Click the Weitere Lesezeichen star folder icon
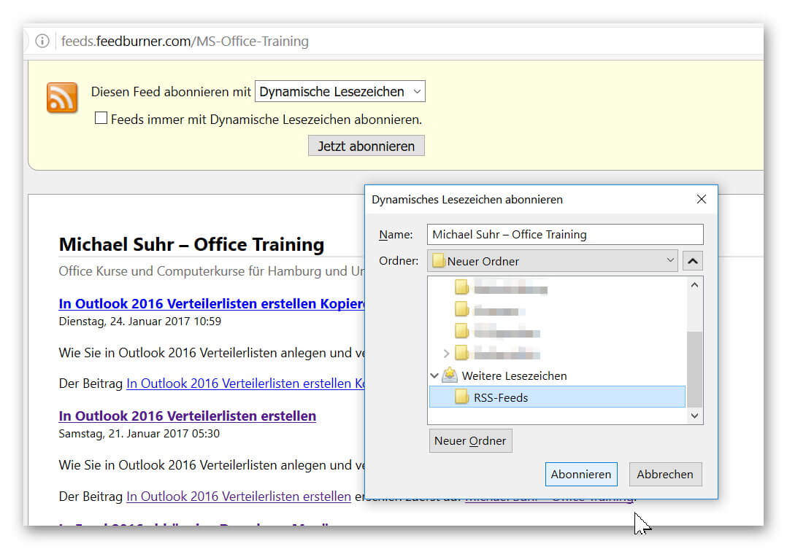 click(450, 375)
